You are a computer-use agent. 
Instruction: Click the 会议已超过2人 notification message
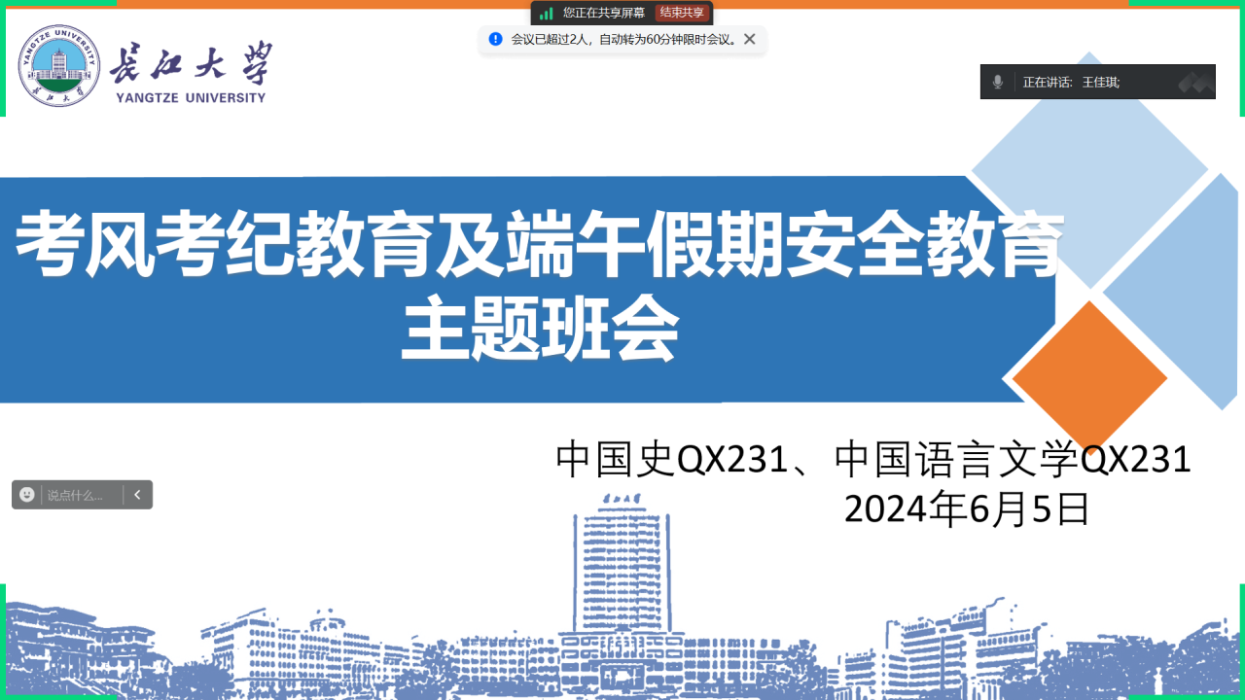coord(622,40)
